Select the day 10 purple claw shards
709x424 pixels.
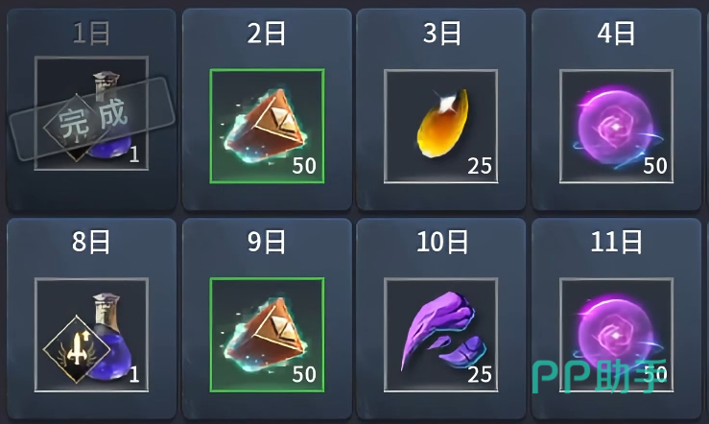pyautogui.click(x=441, y=335)
